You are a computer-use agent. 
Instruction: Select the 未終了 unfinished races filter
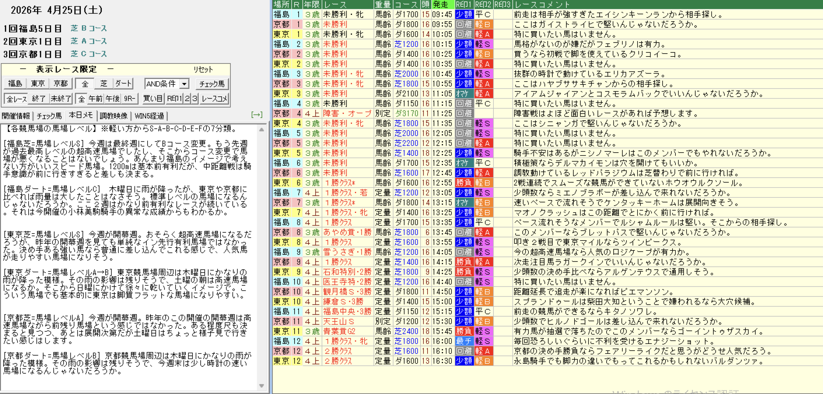coord(60,99)
